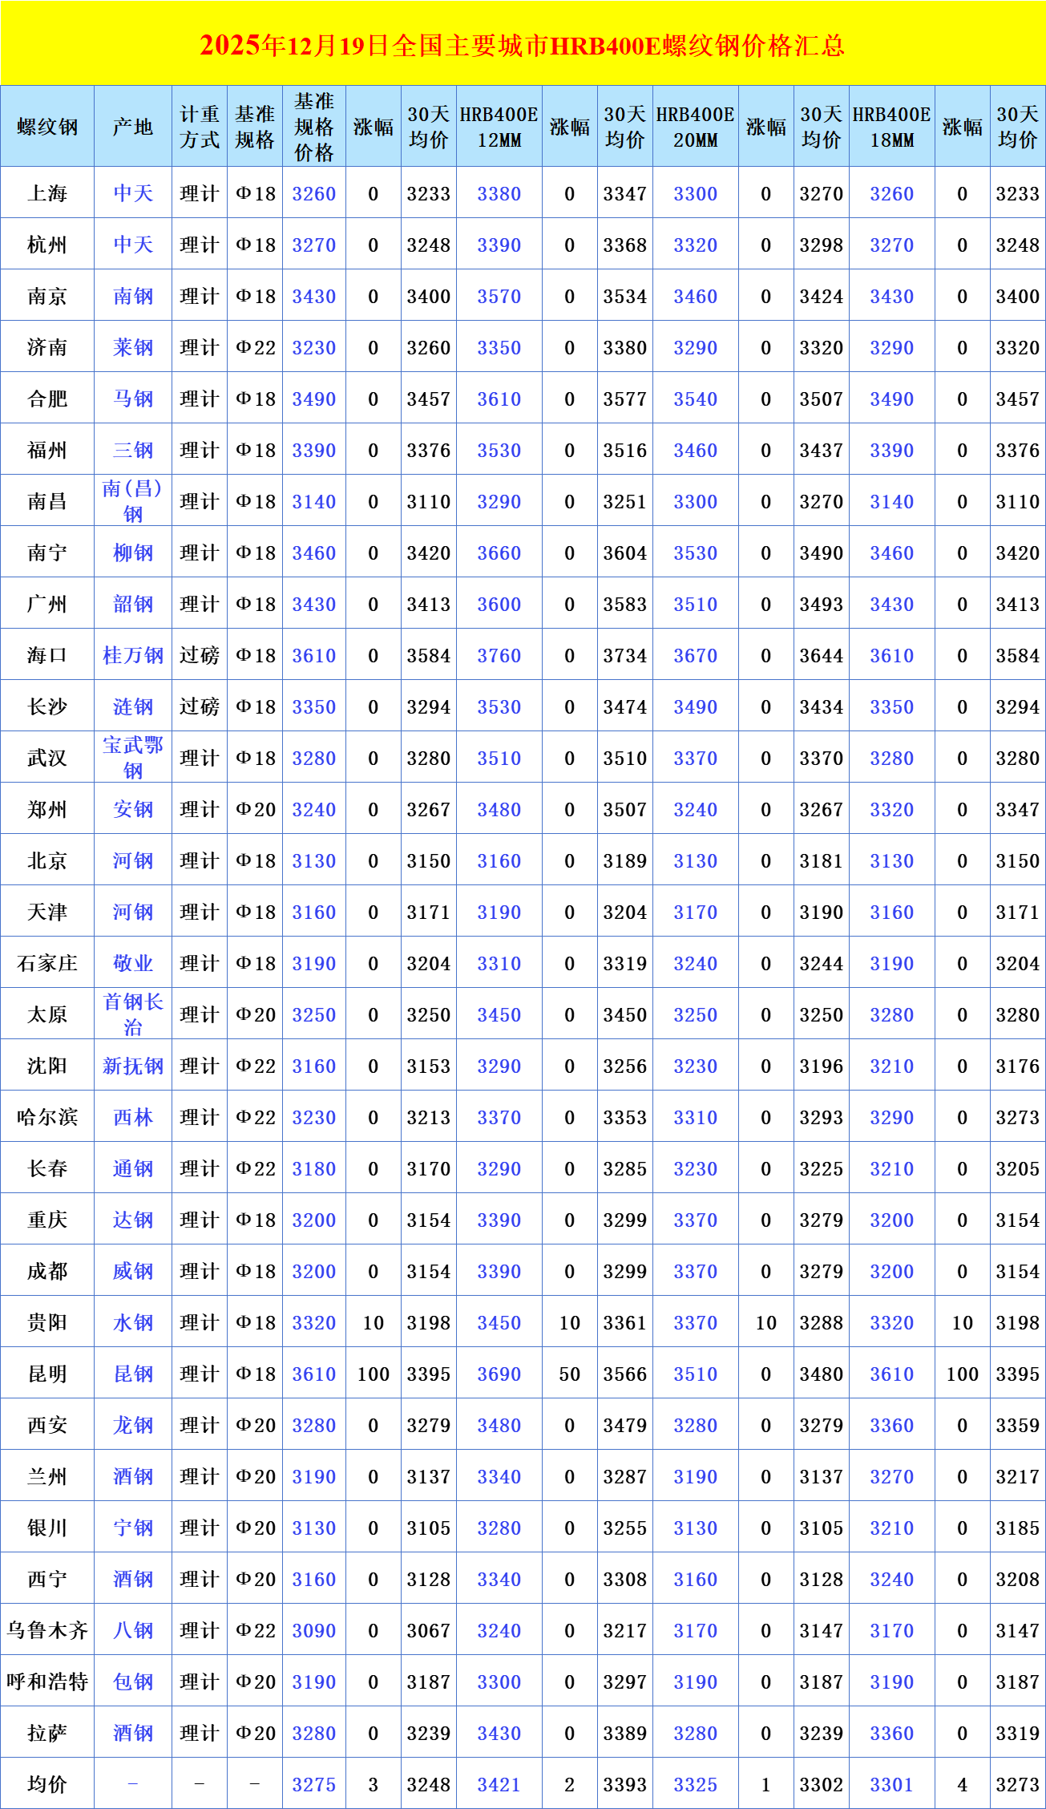Viewport: 1046px width, 1809px height.
Task: Select the 呼和浩特 city cell
Action: point(47,1682)
